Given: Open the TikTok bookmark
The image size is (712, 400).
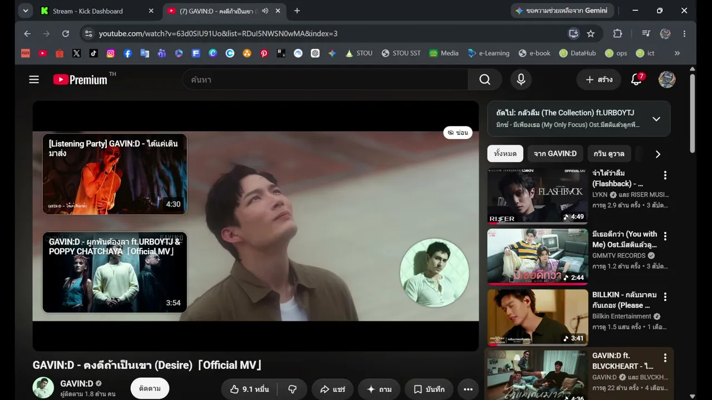Looking at the screenshot, I should (93, 53).
